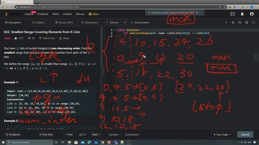Open the Problems list button

(x=13, y=135)
